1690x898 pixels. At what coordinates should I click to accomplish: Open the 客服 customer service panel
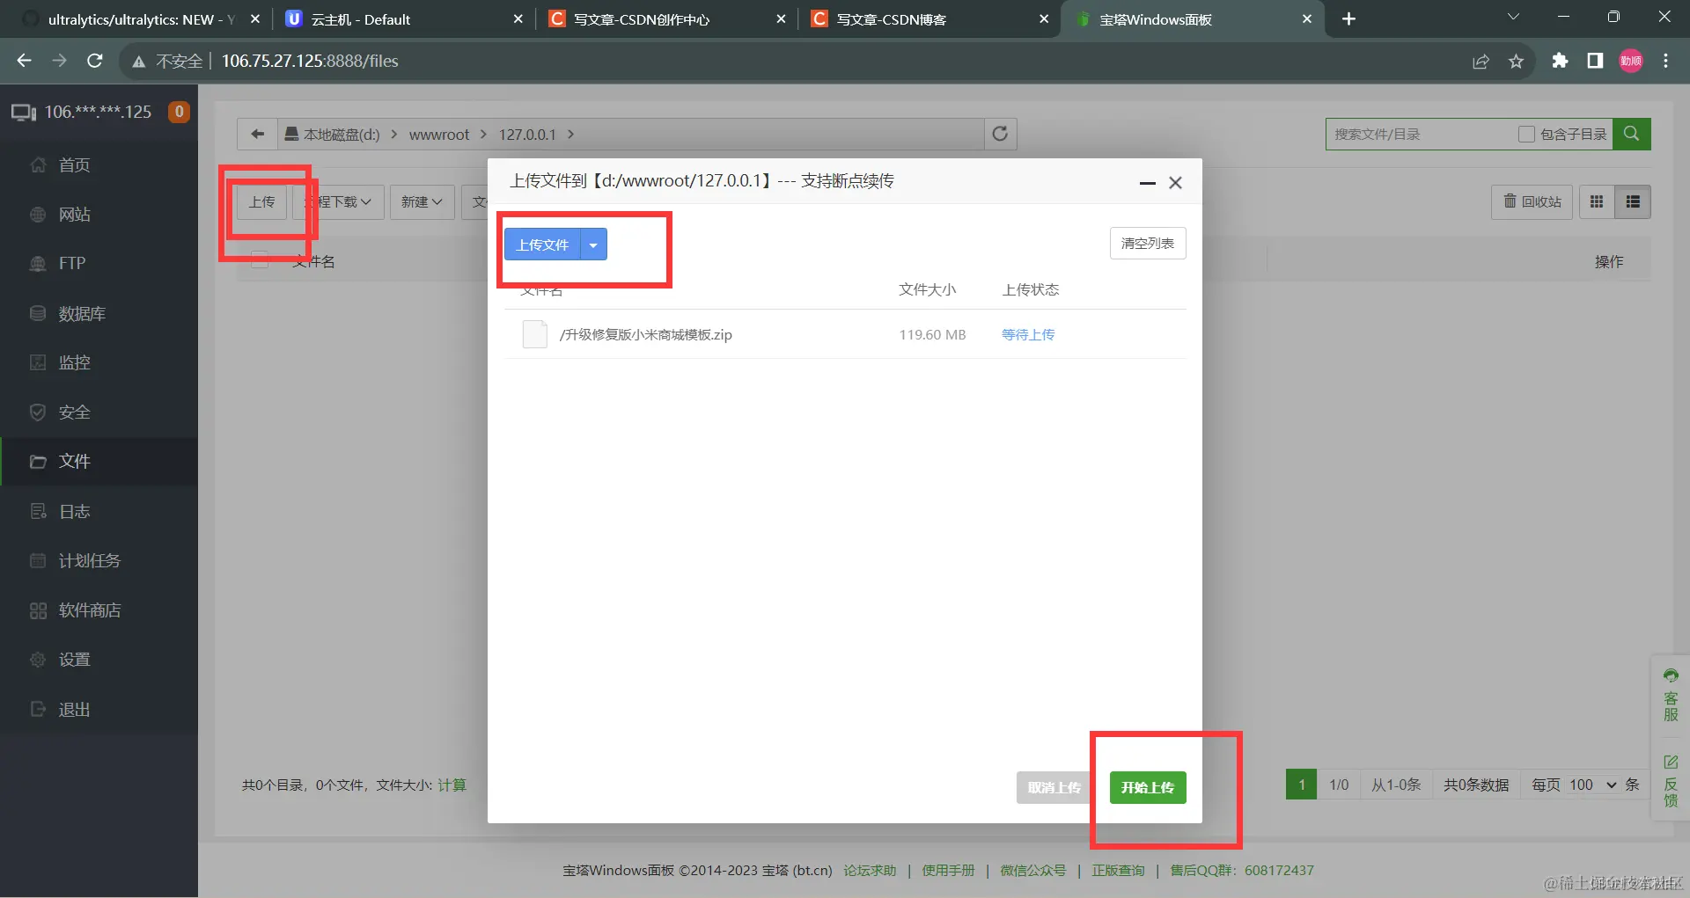click(1671, 695)
